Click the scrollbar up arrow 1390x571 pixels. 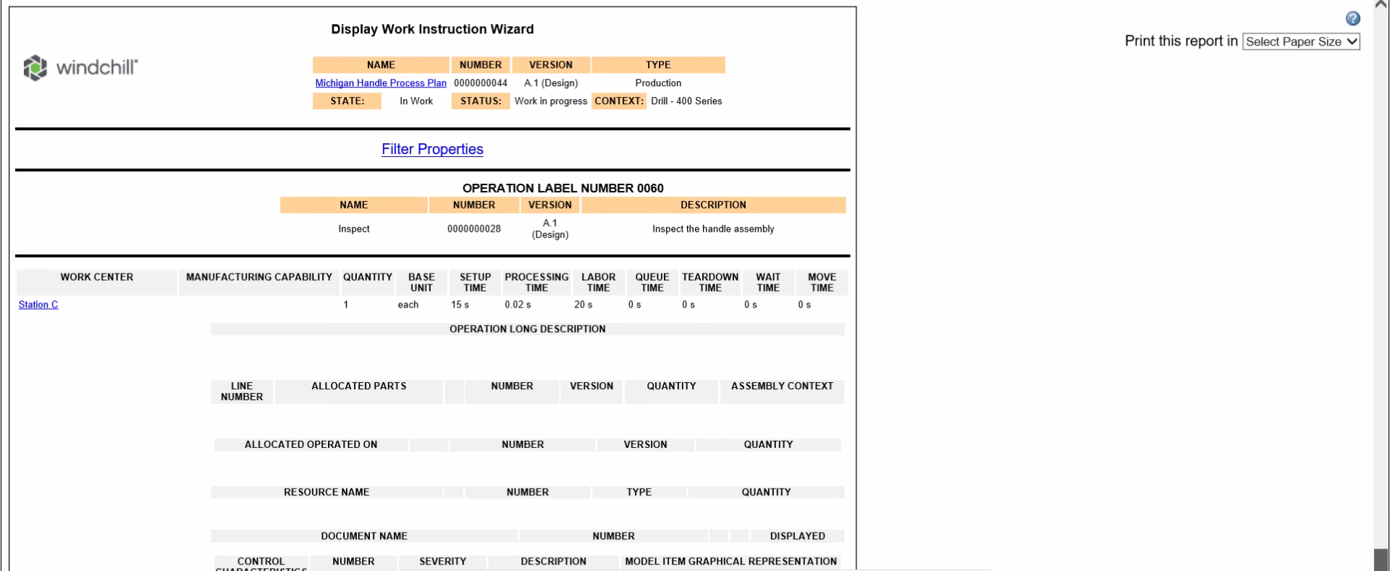pyautogui.click(x=1381, y=4)
